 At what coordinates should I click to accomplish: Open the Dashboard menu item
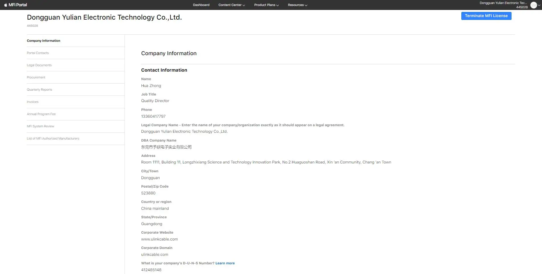pos(201,5)
